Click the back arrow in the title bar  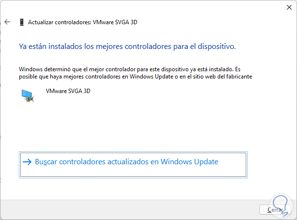7,22
